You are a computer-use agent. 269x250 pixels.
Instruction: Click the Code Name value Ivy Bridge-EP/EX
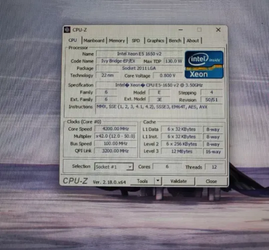coord(118,61)
